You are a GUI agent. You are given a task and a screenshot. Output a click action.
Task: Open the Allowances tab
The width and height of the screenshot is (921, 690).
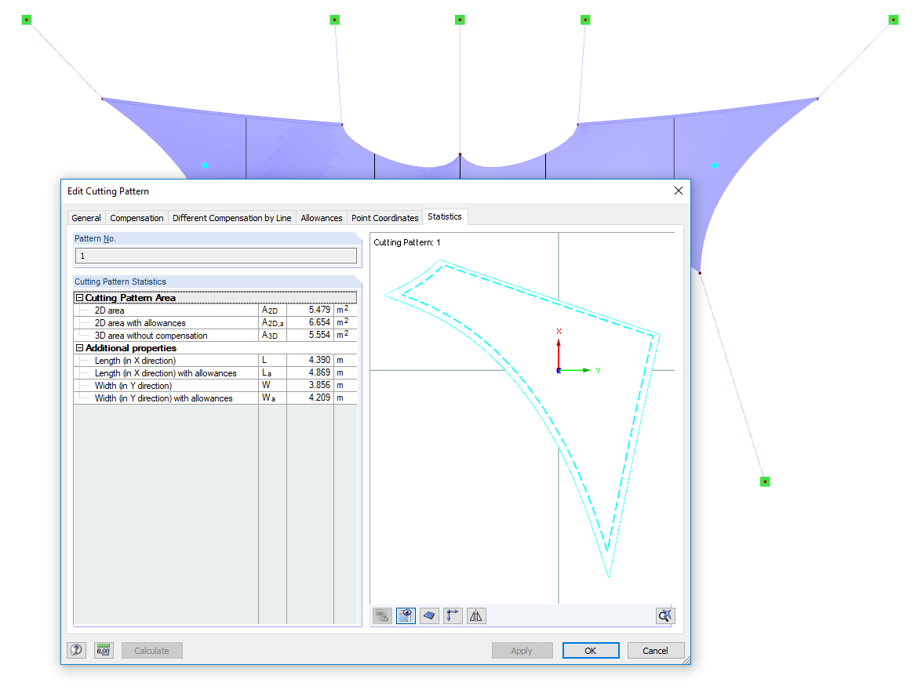point(321,217)
